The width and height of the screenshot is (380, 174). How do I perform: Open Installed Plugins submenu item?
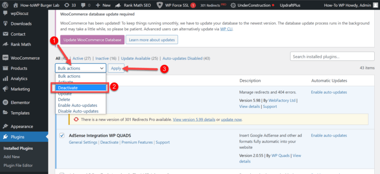pos(18,148)
